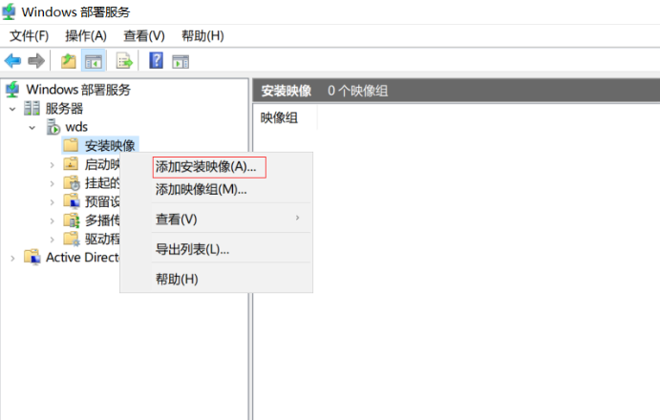The height and width of the screenshot is (420, 660).
Task: Select the 安装映像 tree item label
Action: (110, 146)
